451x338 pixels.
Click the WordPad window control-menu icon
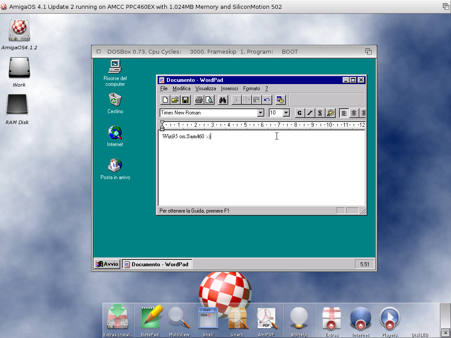(162, 80)
